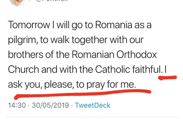Click the word "together" in the tweet
Image resolution: width=183 pixels, height=119 pixels.
click(89, 40)
